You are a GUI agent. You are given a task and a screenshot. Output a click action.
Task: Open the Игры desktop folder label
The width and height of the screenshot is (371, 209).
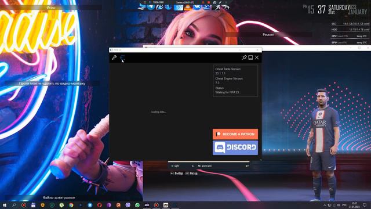click(x=50, y=8)
